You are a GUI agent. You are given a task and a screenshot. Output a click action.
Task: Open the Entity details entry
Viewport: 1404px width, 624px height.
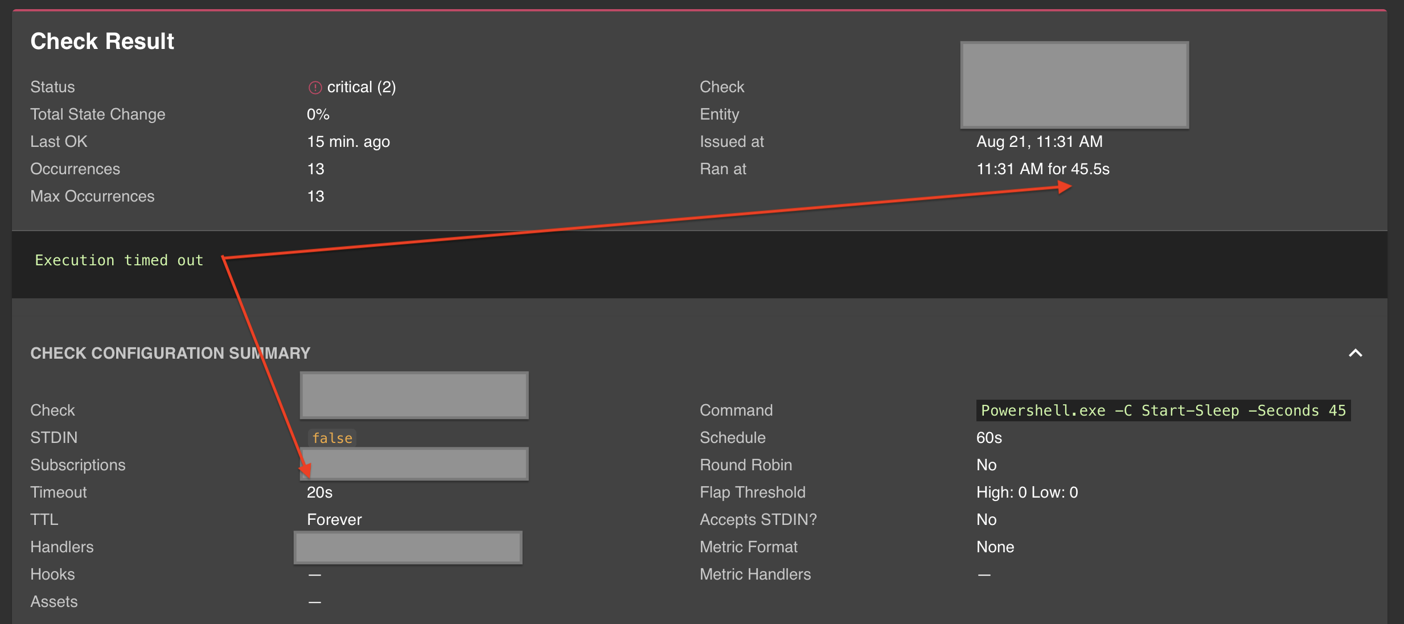[x=719, y=114]
